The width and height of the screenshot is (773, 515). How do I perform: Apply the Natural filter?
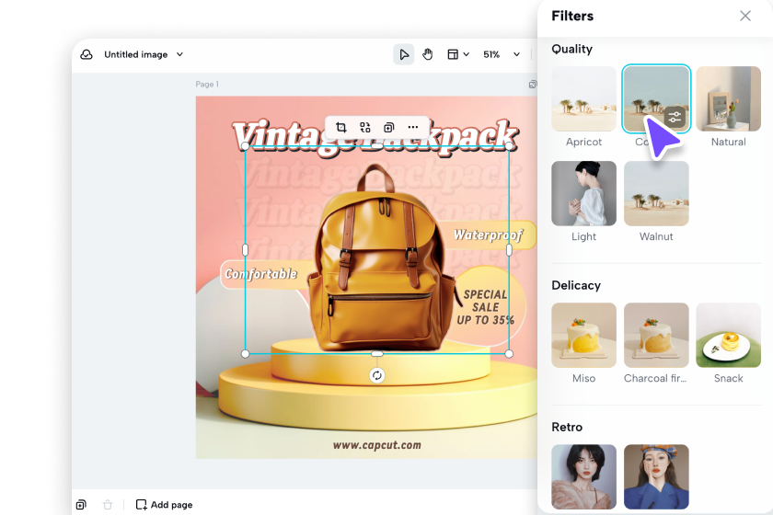[x=728, y=98]
